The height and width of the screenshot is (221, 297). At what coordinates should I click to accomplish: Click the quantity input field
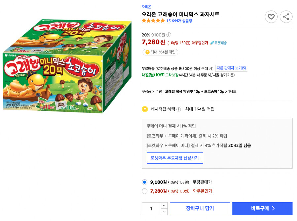[x=151, y=208]
